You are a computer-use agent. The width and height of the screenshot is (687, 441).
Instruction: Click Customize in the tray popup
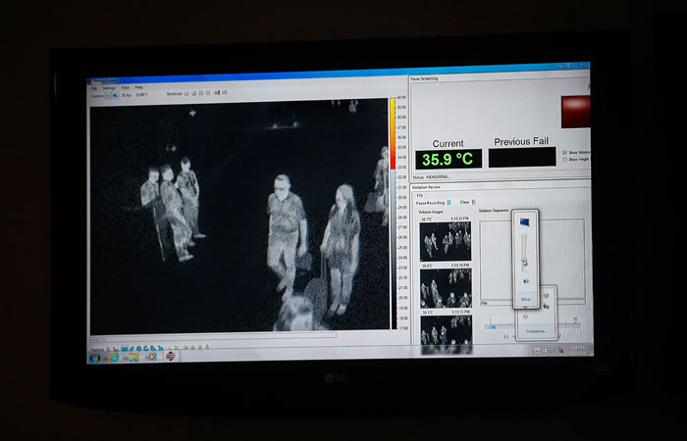tap(538, 331)
